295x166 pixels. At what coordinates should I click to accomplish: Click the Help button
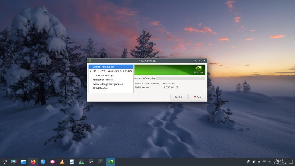click(179, 97)
